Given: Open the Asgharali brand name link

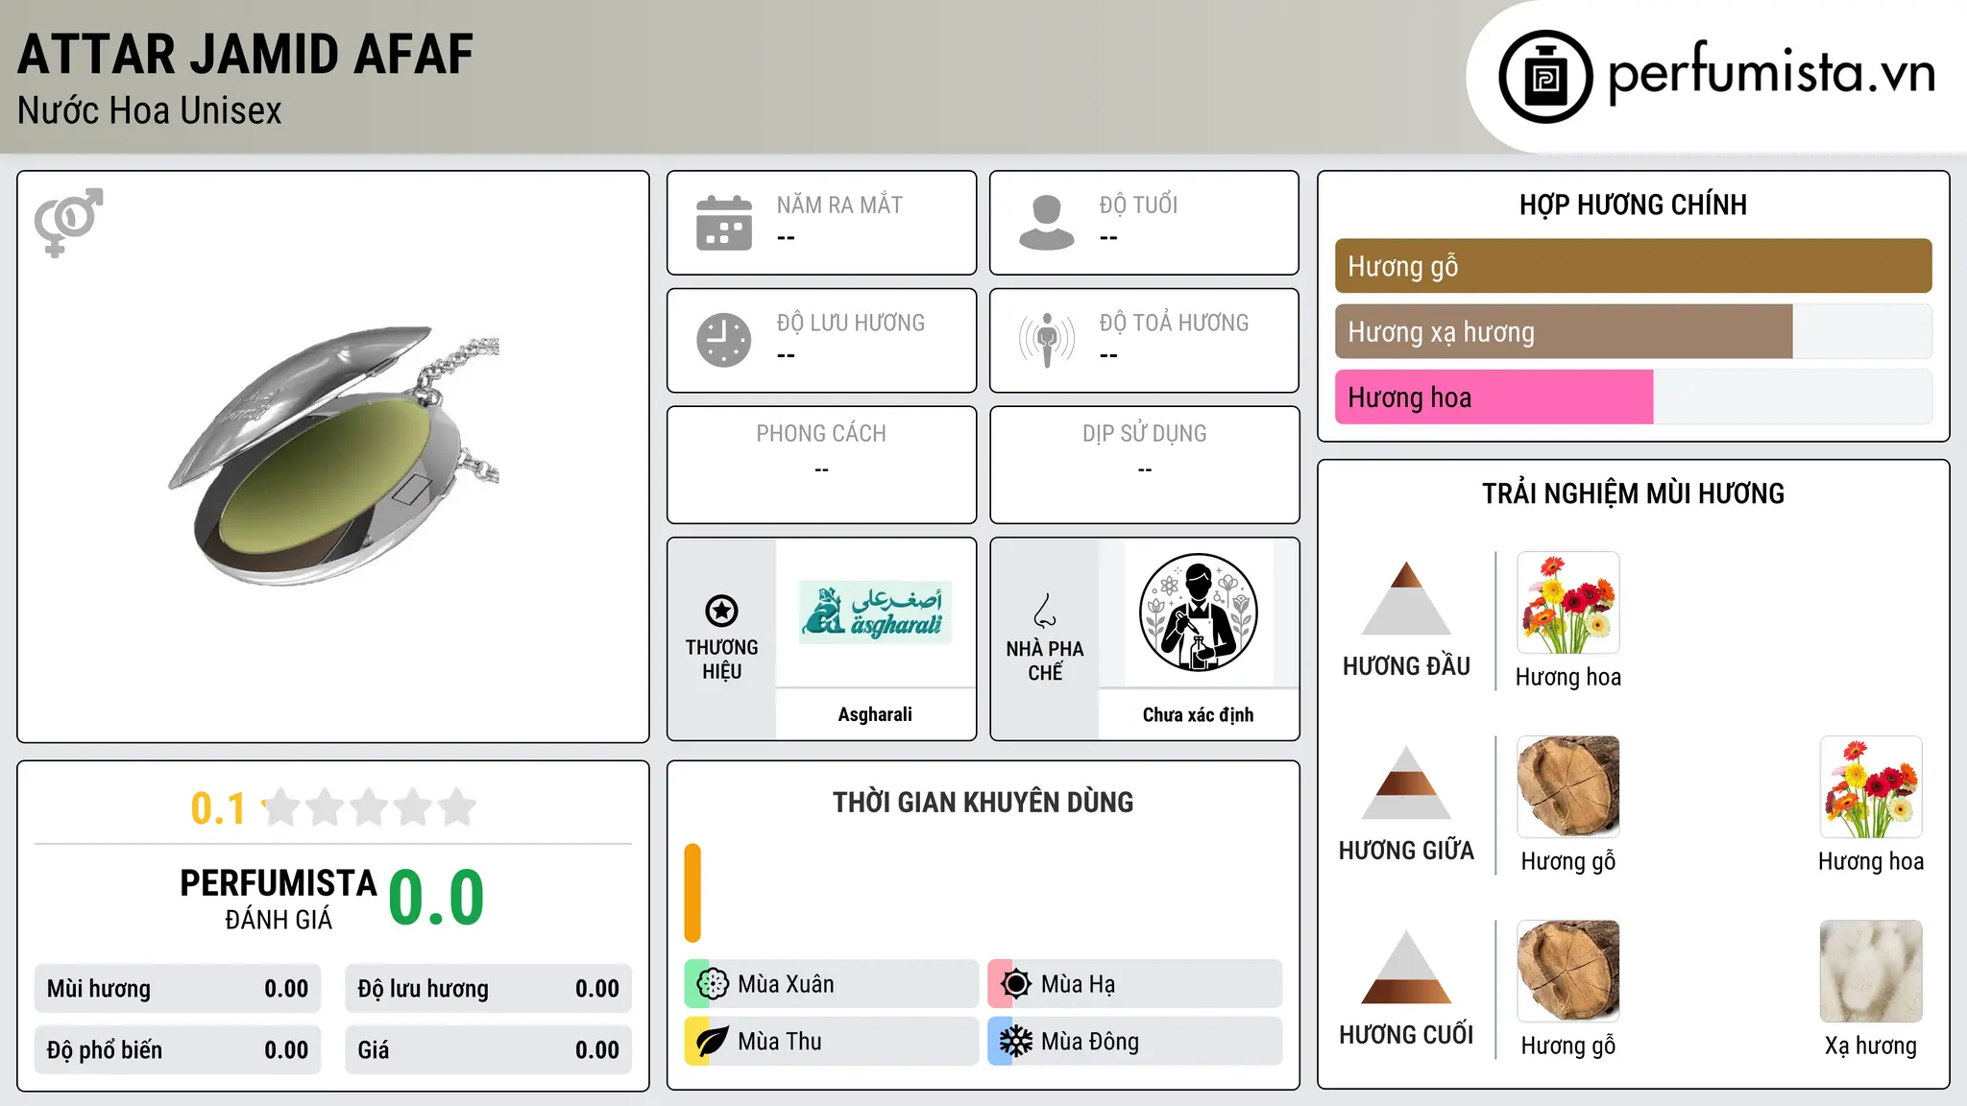Looking at the screenshot, I should [875, 714].
